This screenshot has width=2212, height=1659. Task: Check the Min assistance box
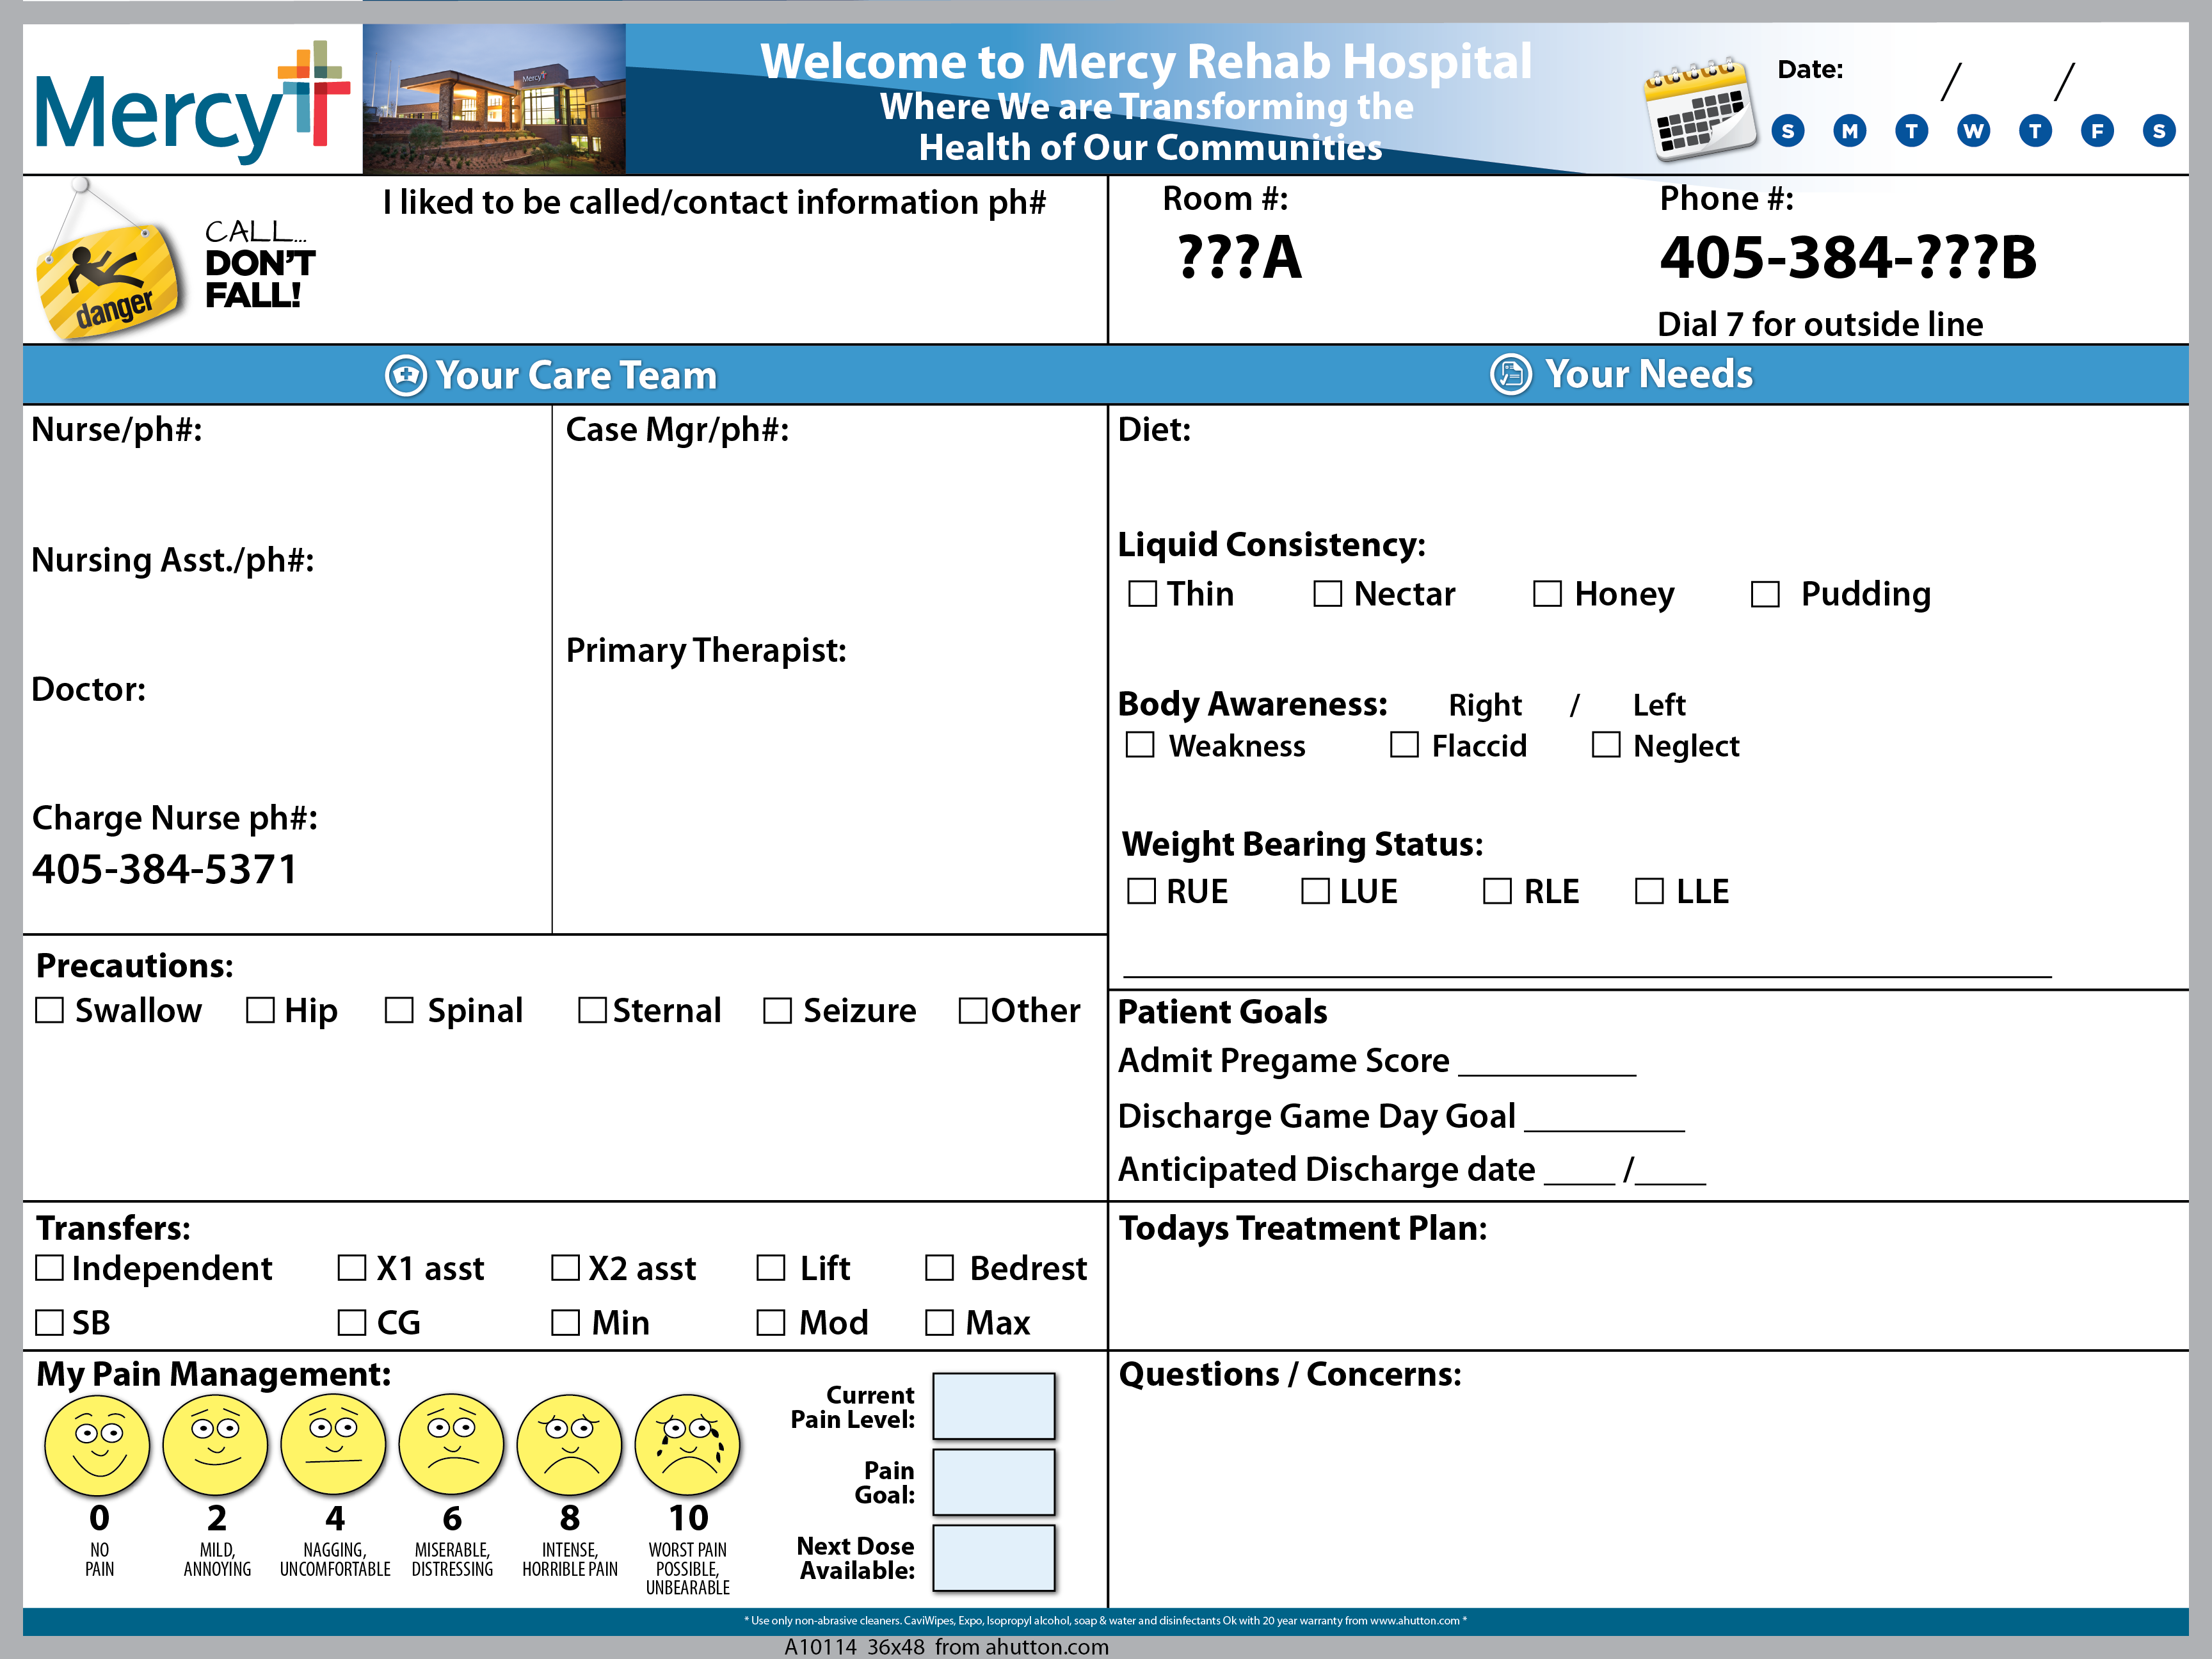click(x=566, y=1322)
